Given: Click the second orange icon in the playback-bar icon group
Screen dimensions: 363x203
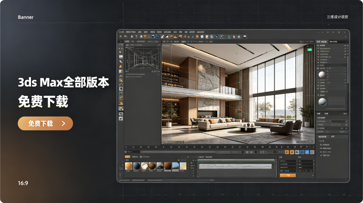Looking at the screenshot, I should point(292,152).
